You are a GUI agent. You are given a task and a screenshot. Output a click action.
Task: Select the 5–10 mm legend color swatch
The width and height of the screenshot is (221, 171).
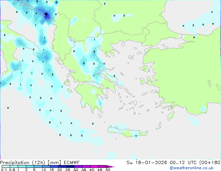(x=38, y=166)
